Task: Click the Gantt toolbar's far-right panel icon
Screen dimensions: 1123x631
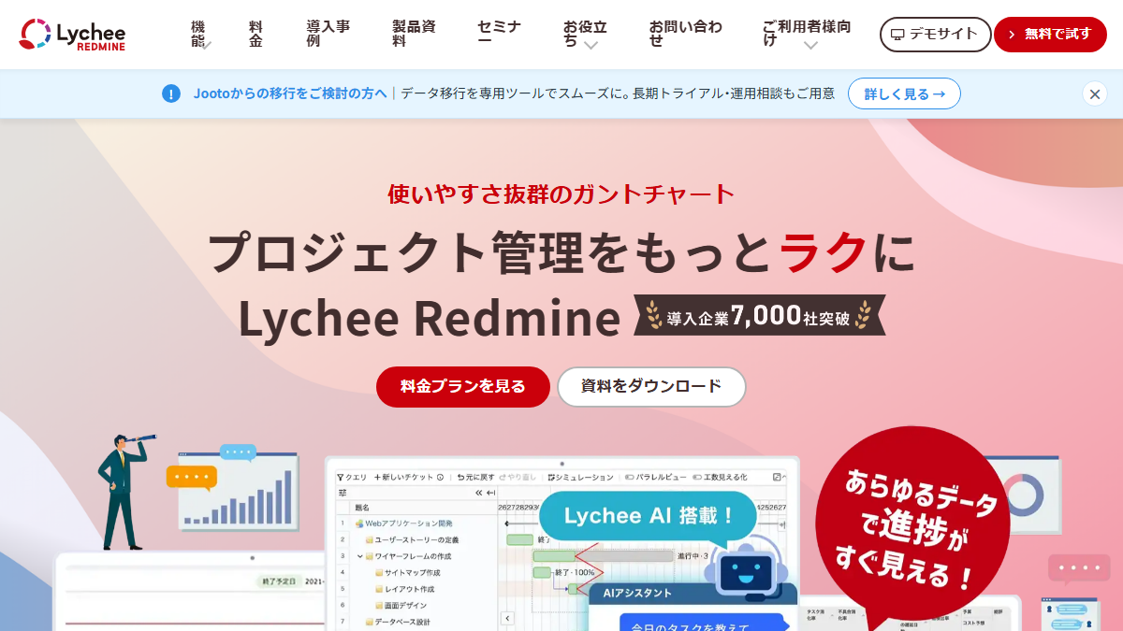Action: click(778, 477)
